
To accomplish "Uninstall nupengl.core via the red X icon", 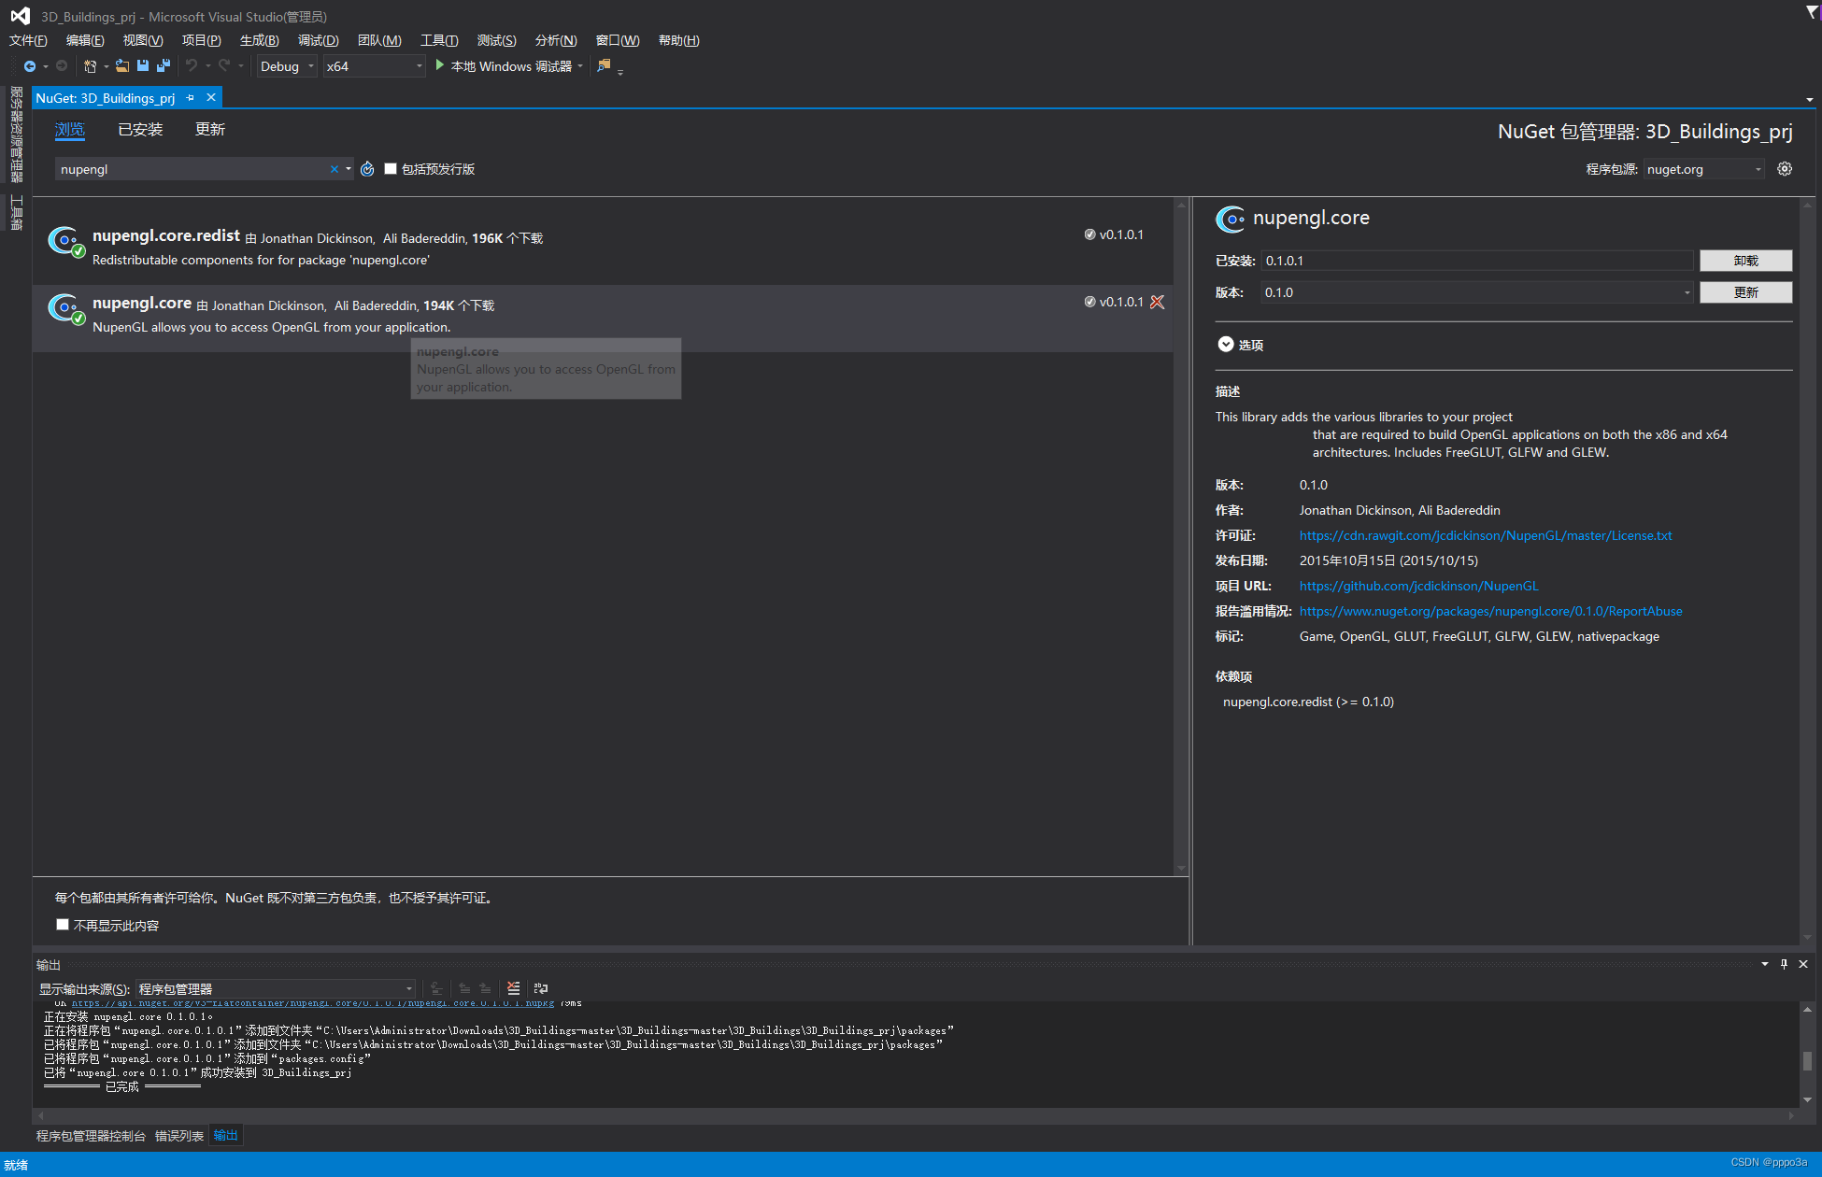I will [1158, 302].
